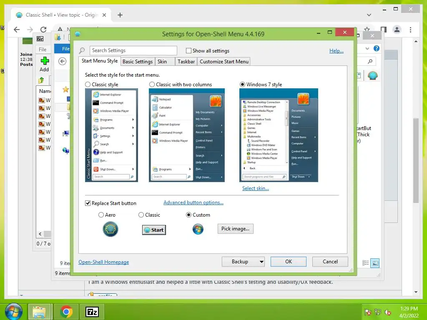Click Chrome's back navigation arrow
This screenshot has width=427, height=320.
[17, 30]
